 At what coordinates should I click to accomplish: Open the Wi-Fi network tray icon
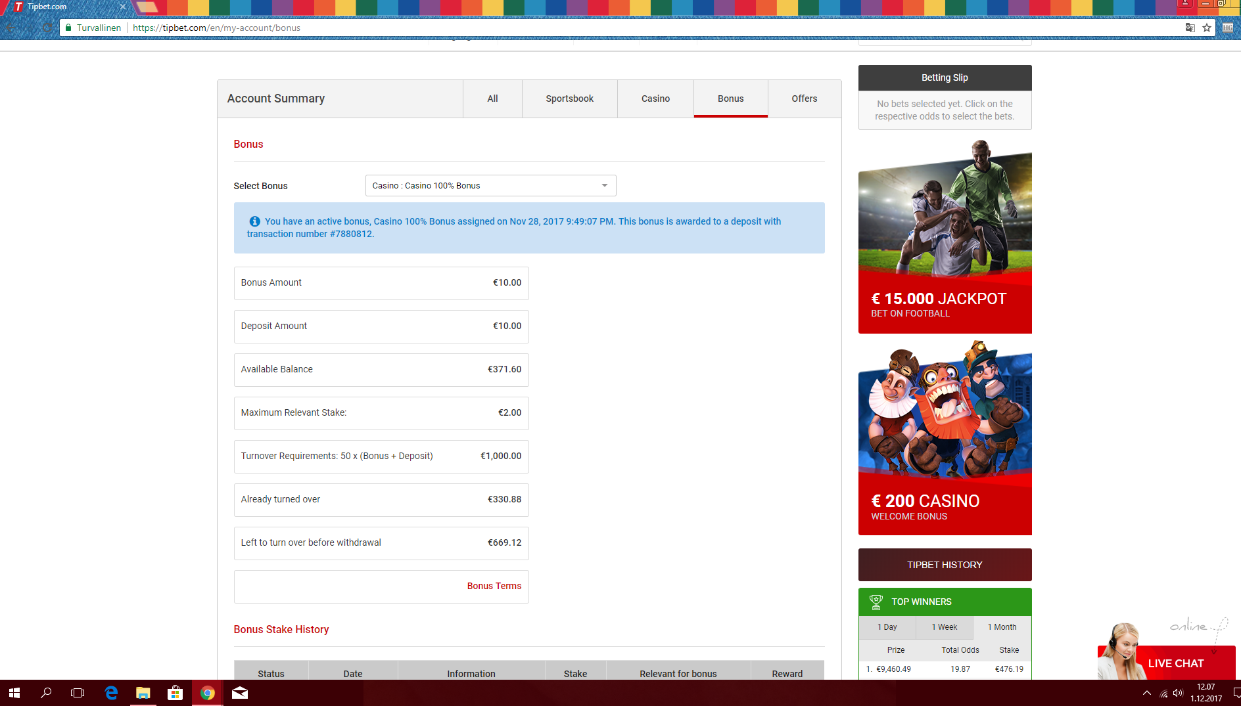point(1163,693)
